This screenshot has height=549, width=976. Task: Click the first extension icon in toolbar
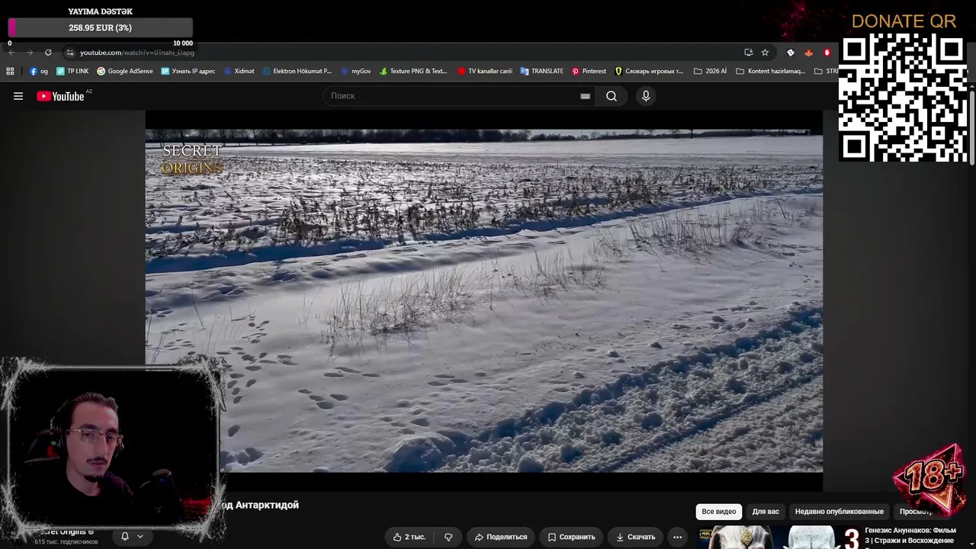click(x=790, y=53)
